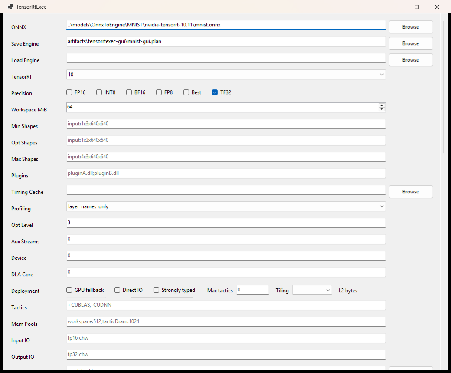Open the Tiling dropdown
The image size is (451, 373).
click(x=312, y=291)
